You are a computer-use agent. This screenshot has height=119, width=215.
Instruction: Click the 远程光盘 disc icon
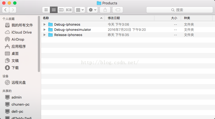7,82
